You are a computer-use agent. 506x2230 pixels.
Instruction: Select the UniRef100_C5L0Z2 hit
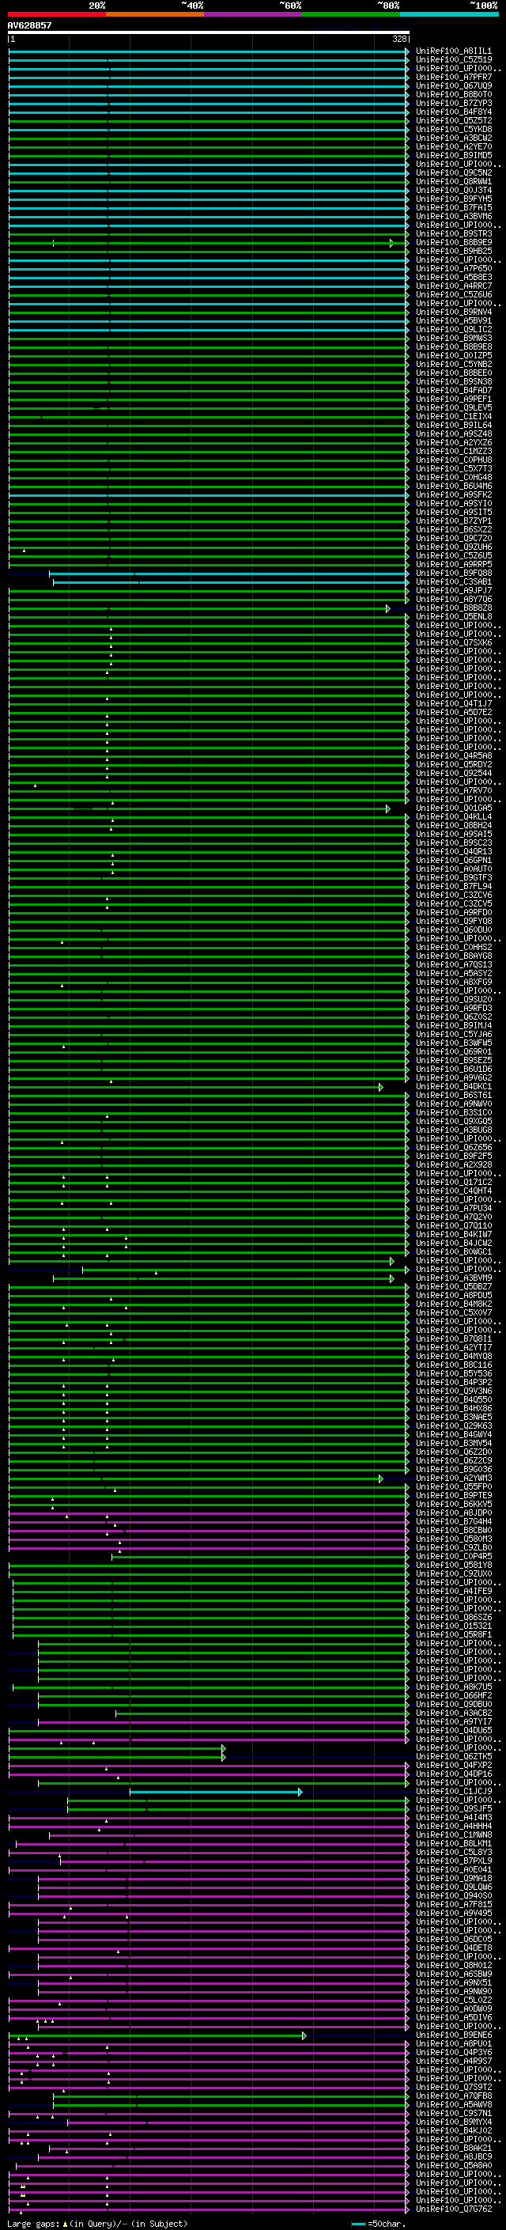[454, 2001]
